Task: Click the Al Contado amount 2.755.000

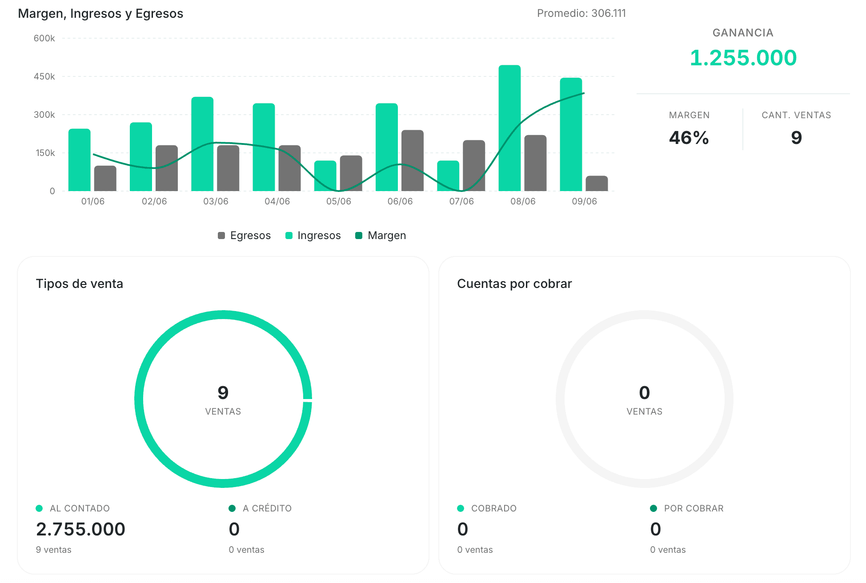Action: click(x=80, y=529)
